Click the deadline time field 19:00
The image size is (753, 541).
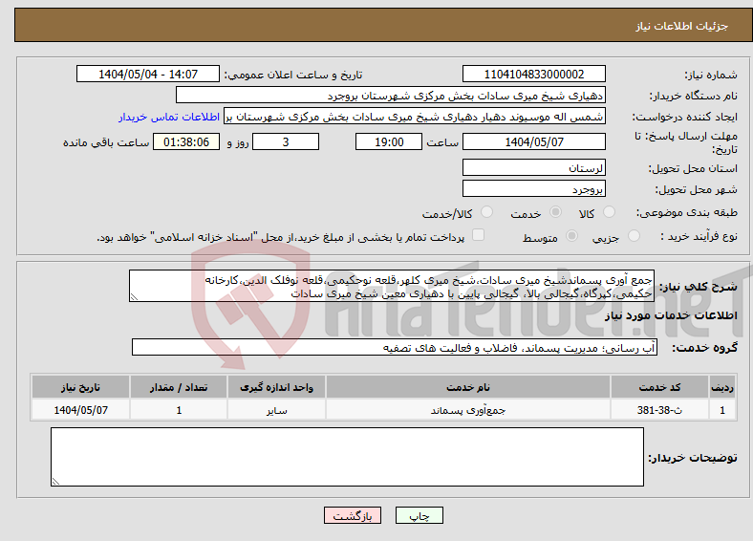389,141
